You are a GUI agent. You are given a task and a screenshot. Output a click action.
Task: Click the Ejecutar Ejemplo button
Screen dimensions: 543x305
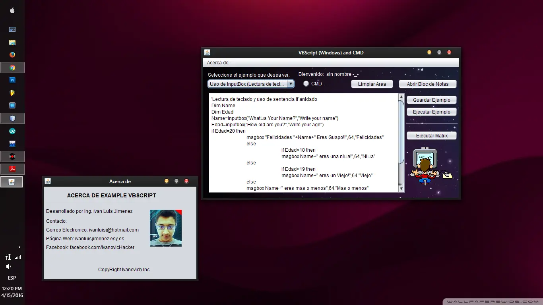click(x=431, y=112)
